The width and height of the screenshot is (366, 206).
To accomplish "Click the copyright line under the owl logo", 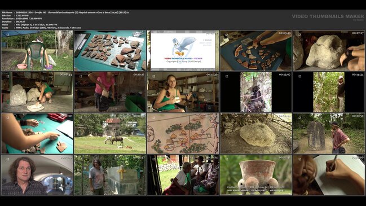I will (183, 62).
